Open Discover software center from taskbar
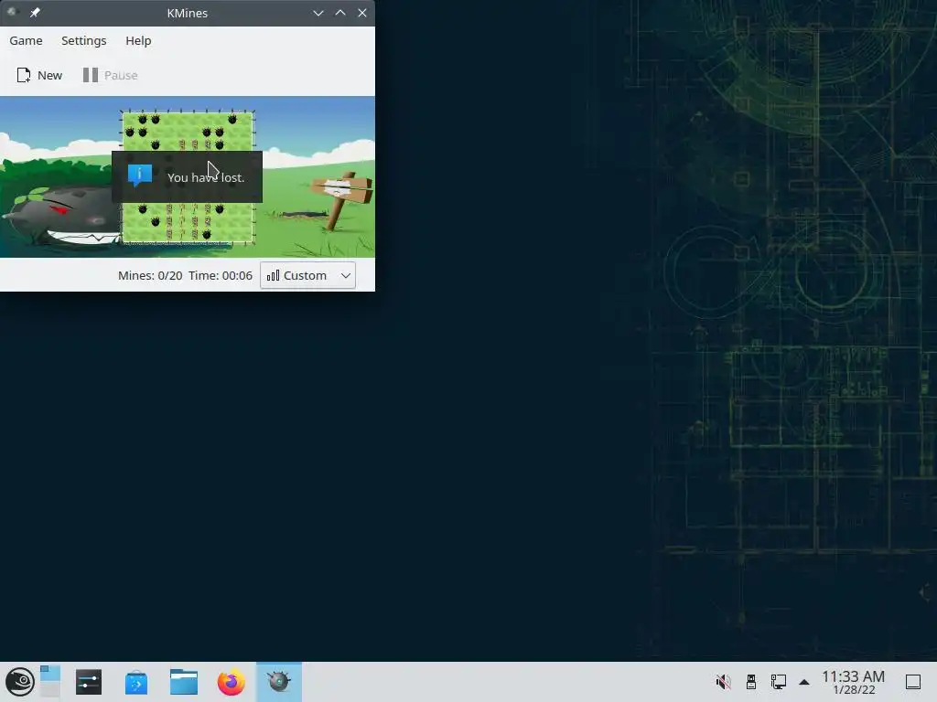 tap(136, 682)
